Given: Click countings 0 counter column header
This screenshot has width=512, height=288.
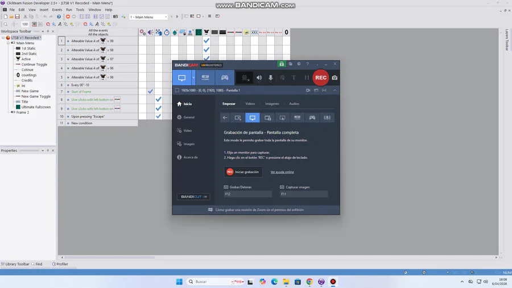Looking at the screenshot, I should [x=286, y=32].
